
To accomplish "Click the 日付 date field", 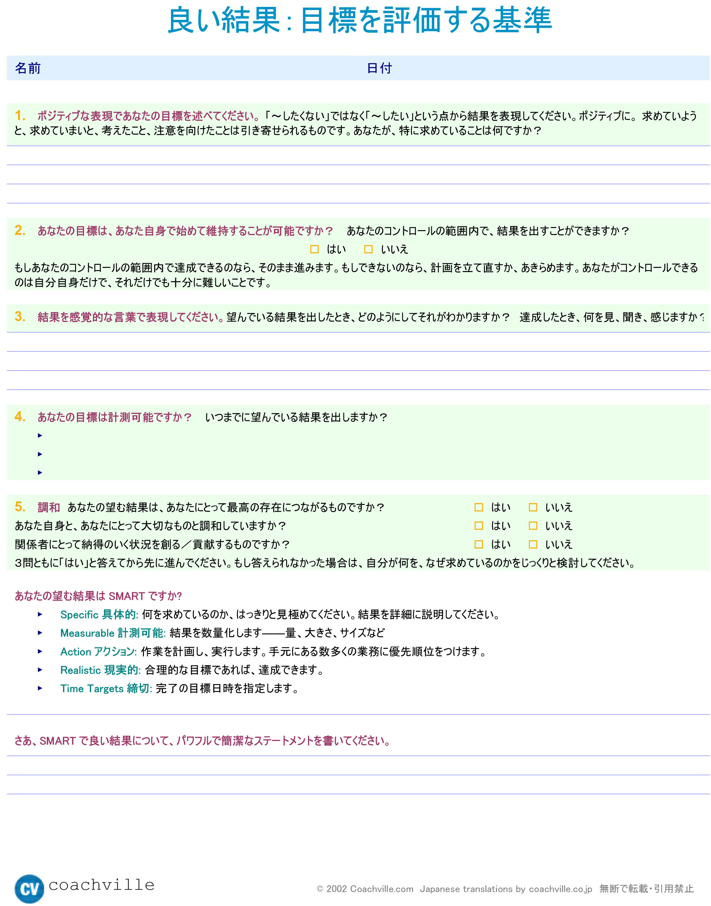I will coord(541,68).
